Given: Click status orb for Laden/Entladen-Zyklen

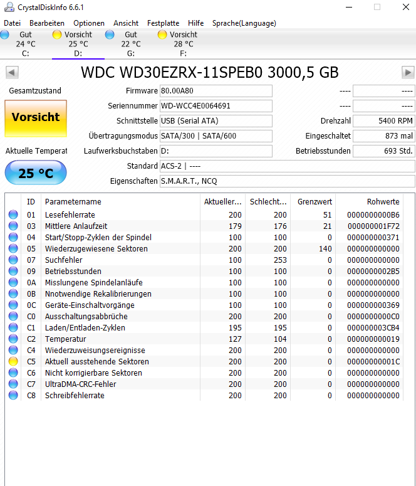Looking at the screenshot, I should click(x=13, y=327).
